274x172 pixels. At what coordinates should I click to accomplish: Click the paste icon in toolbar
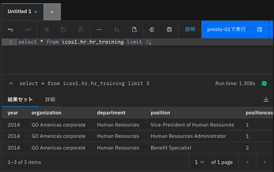click(81, 29)
